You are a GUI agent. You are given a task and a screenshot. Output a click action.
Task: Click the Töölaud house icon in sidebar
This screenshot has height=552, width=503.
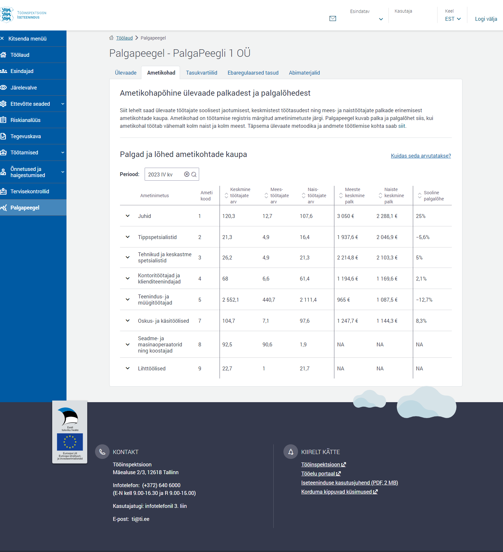pos(4,55)
